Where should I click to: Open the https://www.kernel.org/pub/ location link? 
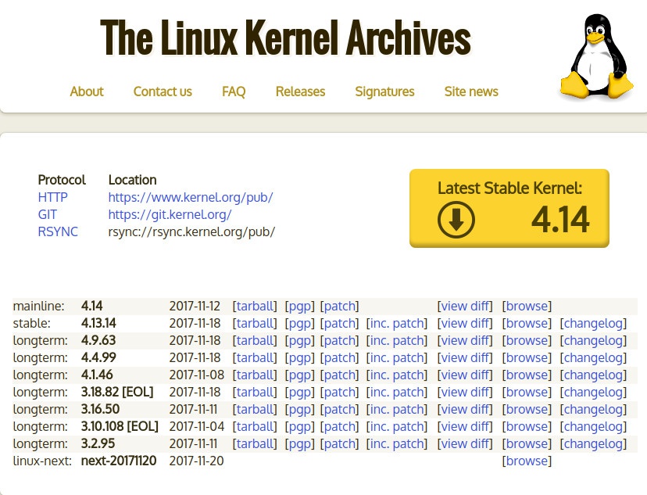click(191, 197)
